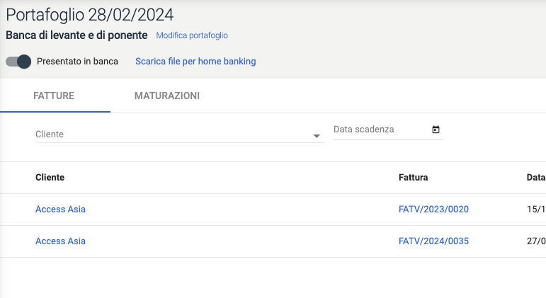546x298 pixels.
Task: Select the FATTURE tab
Action: 54,96
